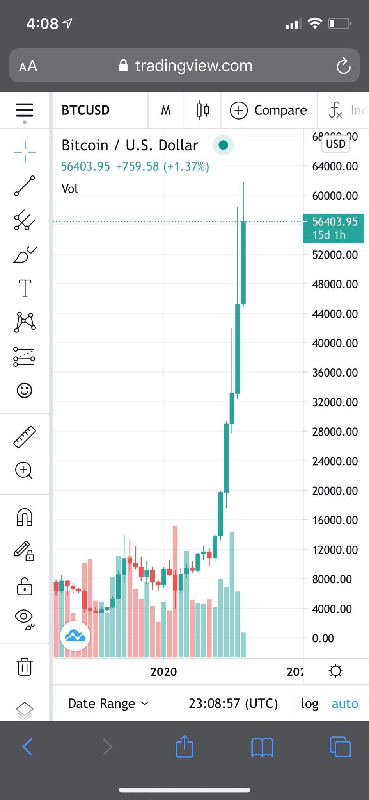369x800 pixels.
Task: Toggle lock all drawing tools
Action: [x=25, y=586]
